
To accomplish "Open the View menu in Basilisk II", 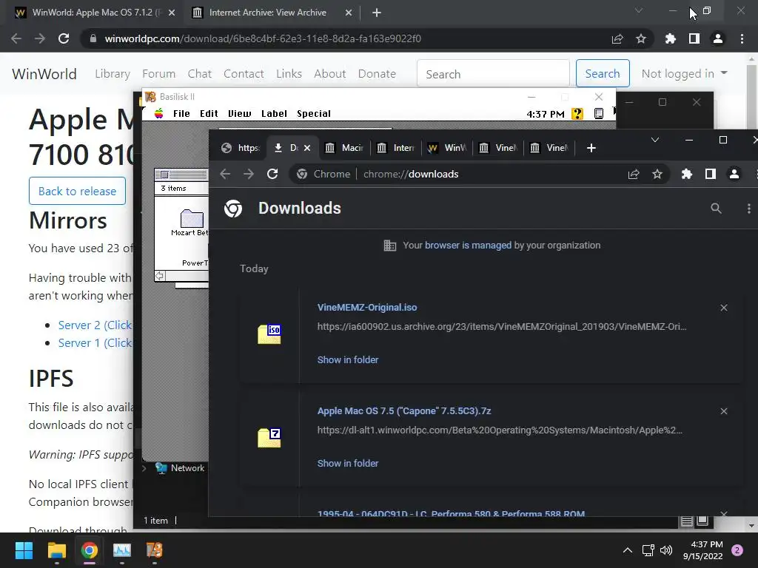I will [x=240, y=113].
